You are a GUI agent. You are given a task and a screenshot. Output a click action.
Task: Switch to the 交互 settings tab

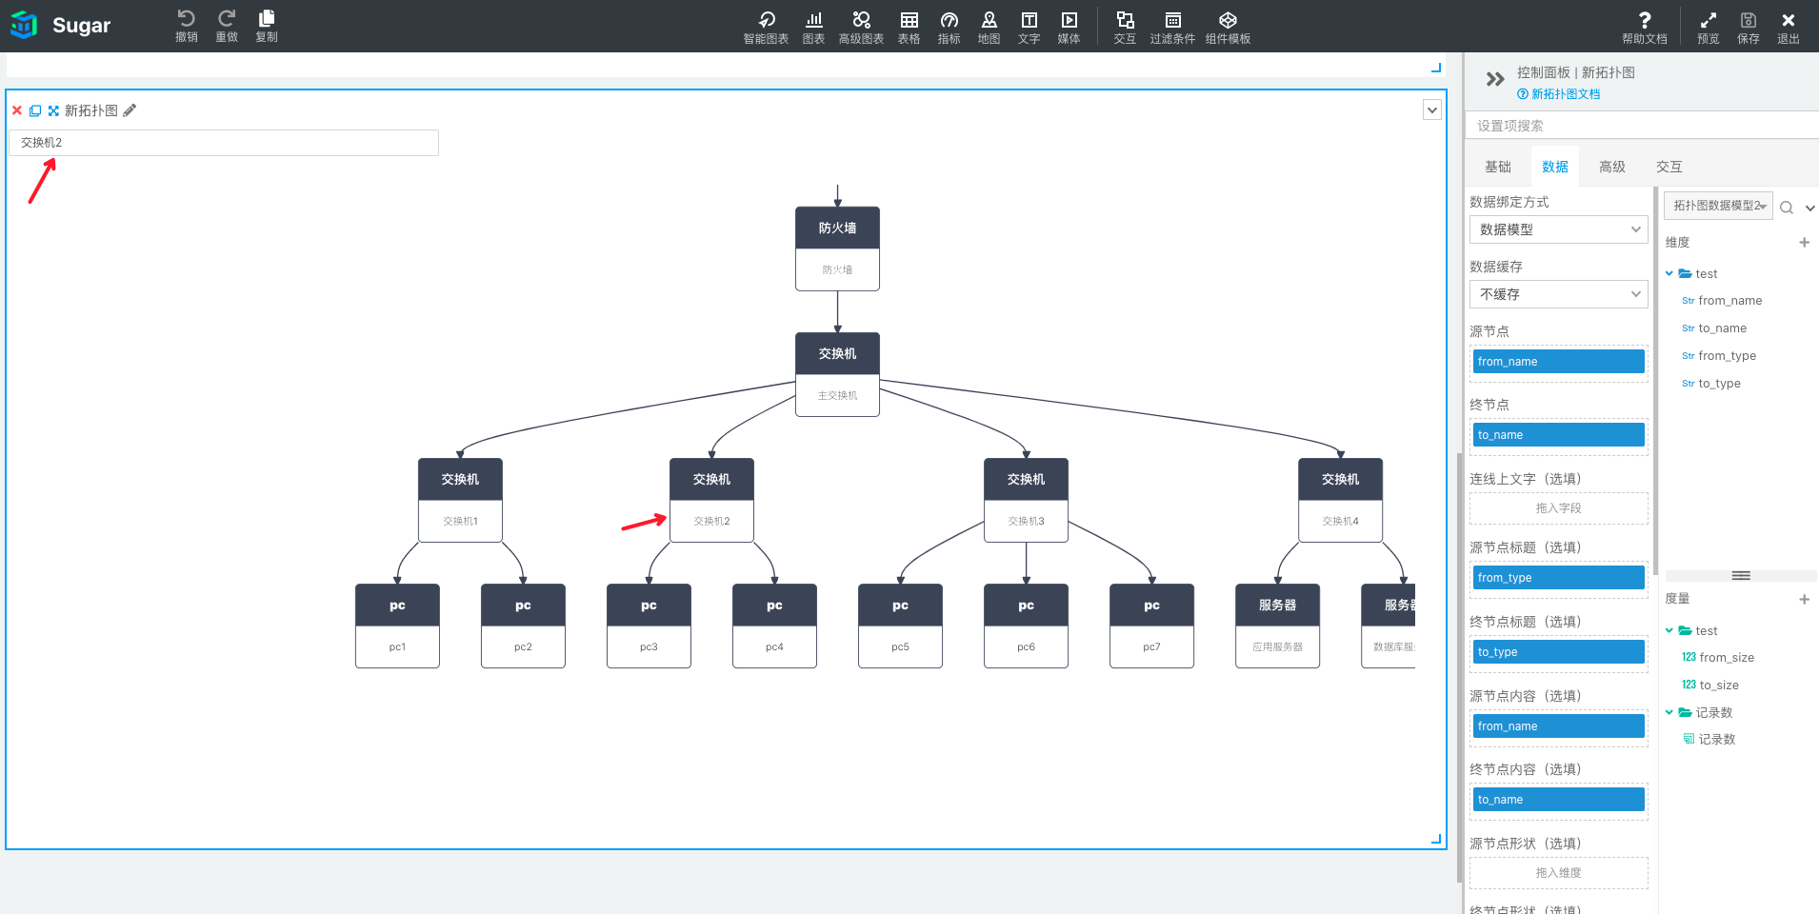pos(1669,167)
